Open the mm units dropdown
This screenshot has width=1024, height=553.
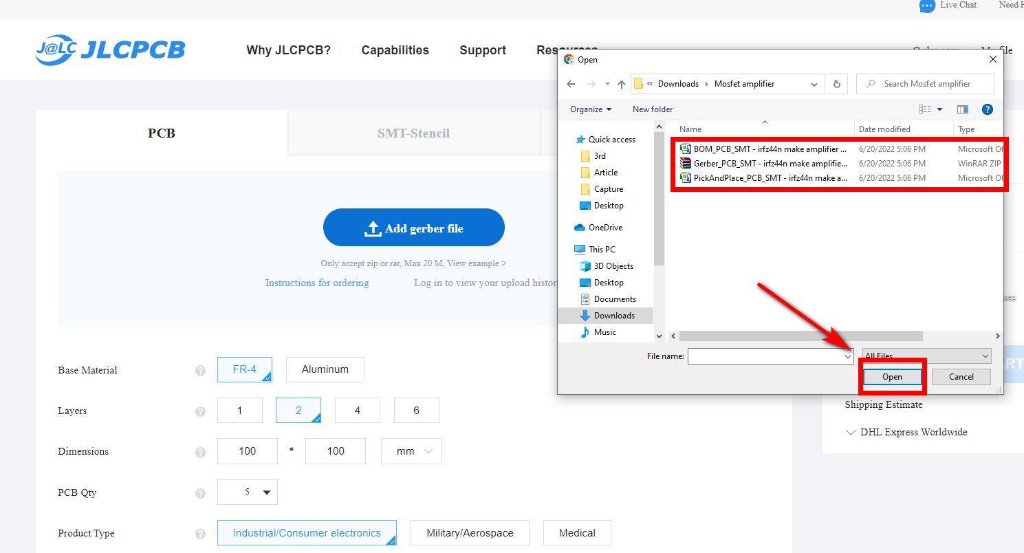(x=411, y=451)
